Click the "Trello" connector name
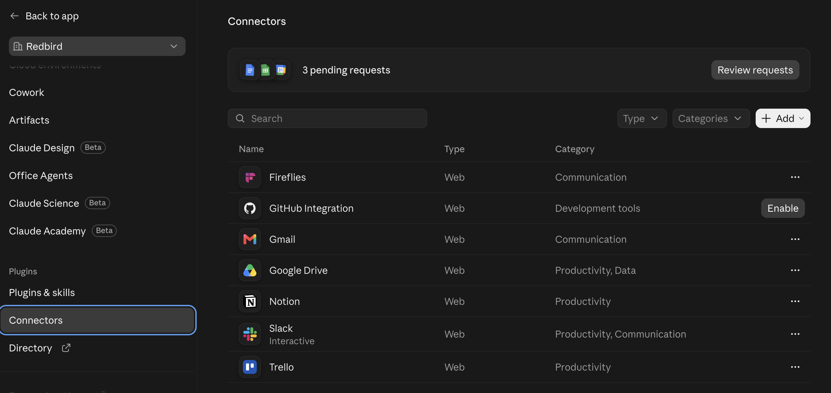This screenshot has height=393, width=831. 281,367
